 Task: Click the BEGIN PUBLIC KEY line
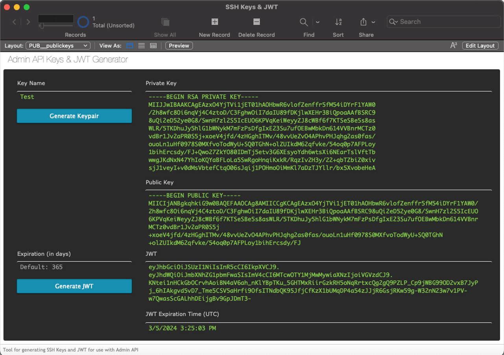[194, 195]
